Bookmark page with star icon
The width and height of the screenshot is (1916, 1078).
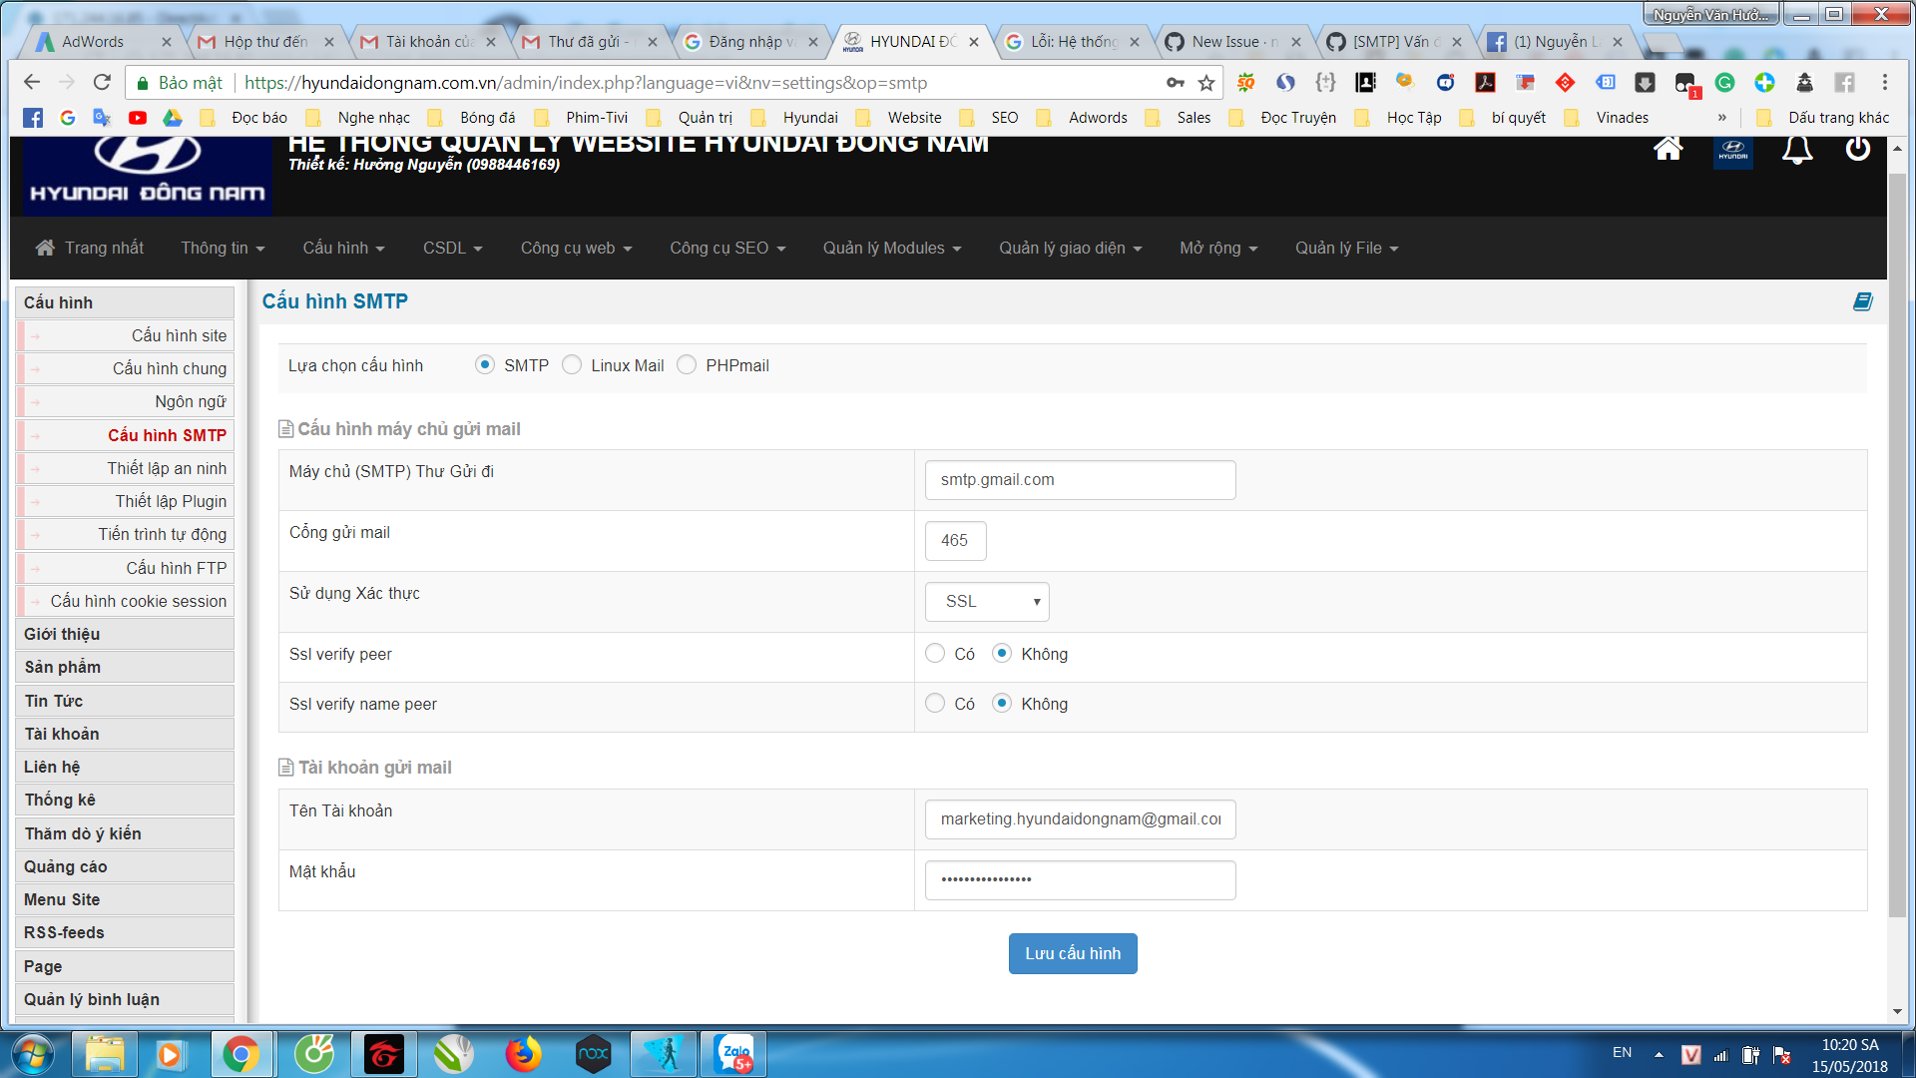1206,83
